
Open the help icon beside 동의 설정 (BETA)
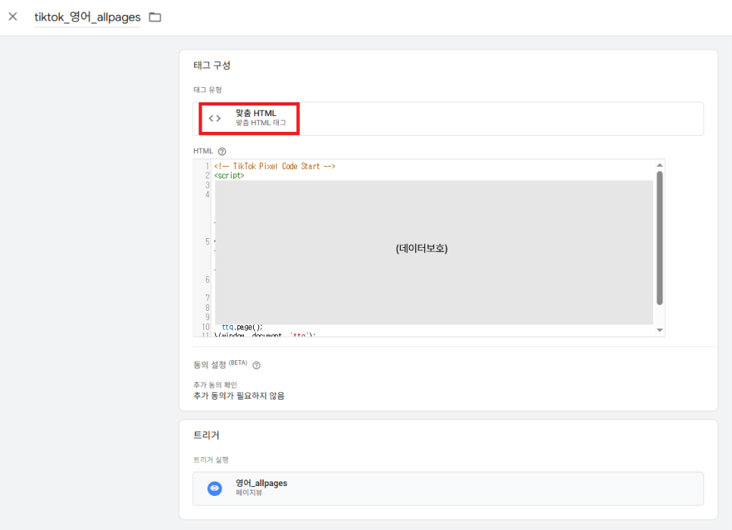click(257, 365)
